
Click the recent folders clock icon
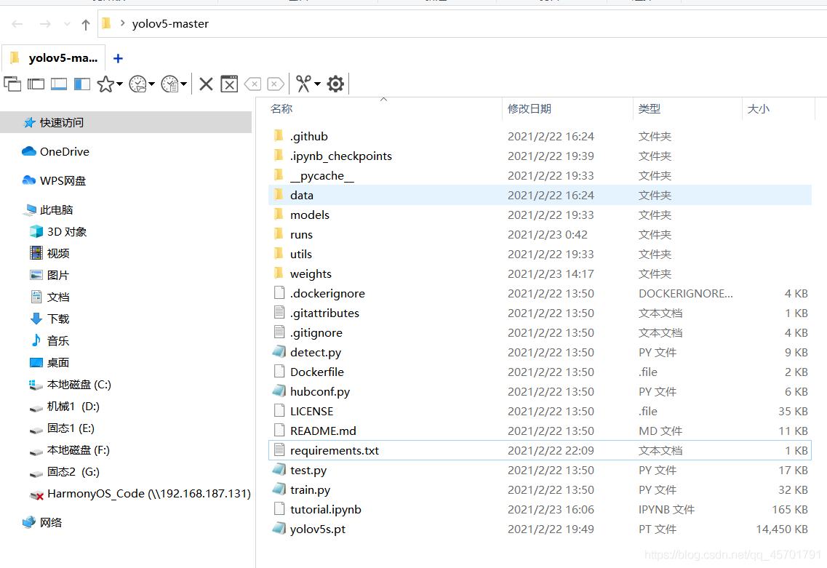click(137, 84)
